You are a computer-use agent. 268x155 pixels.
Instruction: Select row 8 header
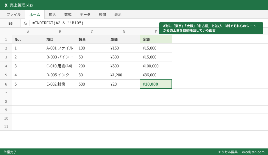pos(6,101)
